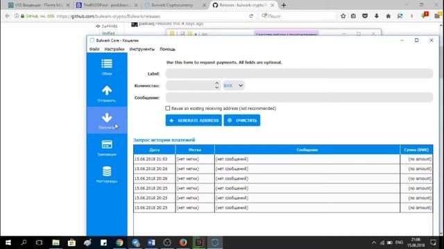Open a new browser tab
Image resolution: width=444 pixels, height=249 pixels.
click(x=284, y=5)
